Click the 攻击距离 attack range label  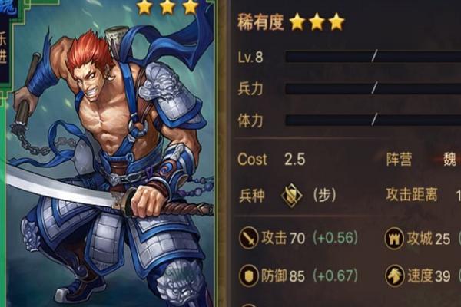coord(411,194)
